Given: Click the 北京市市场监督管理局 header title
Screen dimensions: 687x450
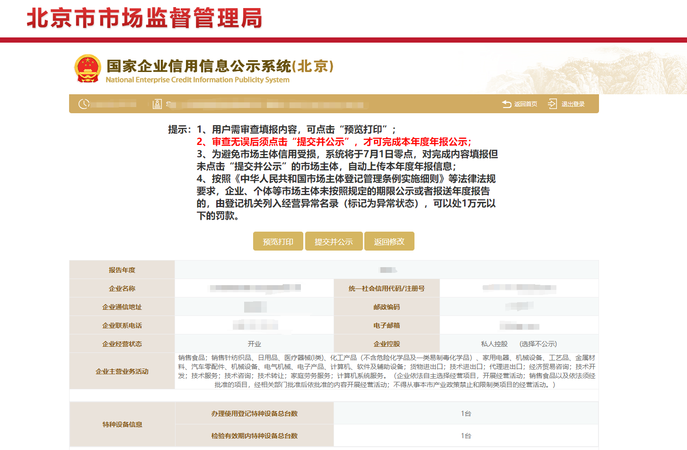Looking at the screenshot, I should 144,18.
